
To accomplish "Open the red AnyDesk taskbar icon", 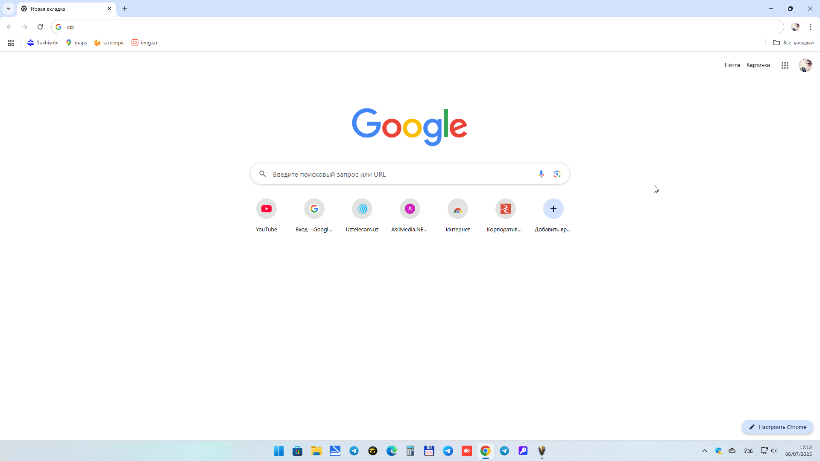I will pos(467,451).
